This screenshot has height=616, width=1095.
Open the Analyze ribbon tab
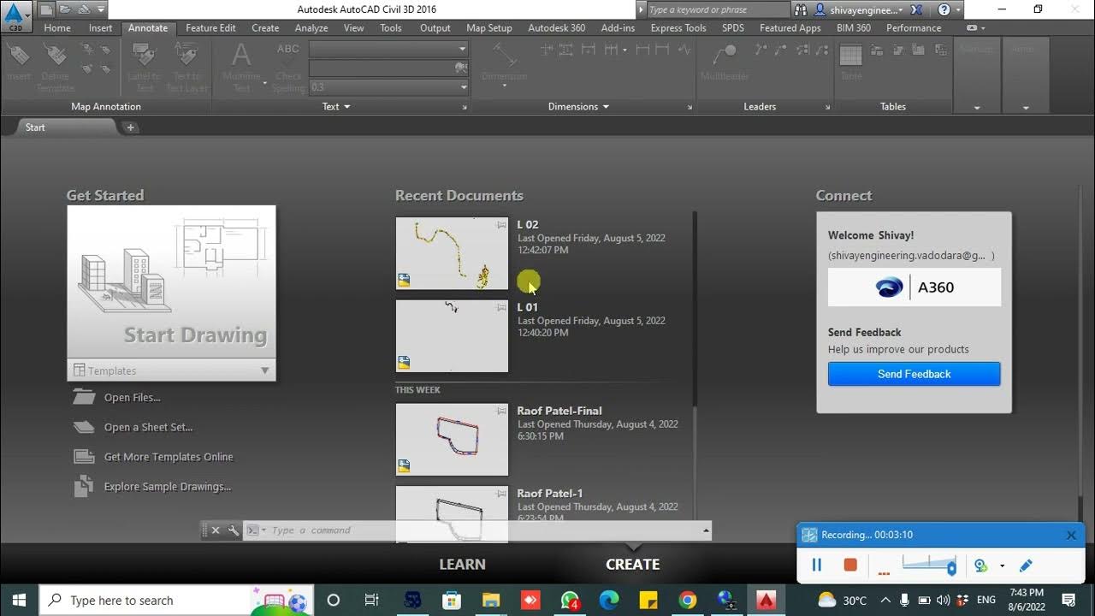point(311,27)
